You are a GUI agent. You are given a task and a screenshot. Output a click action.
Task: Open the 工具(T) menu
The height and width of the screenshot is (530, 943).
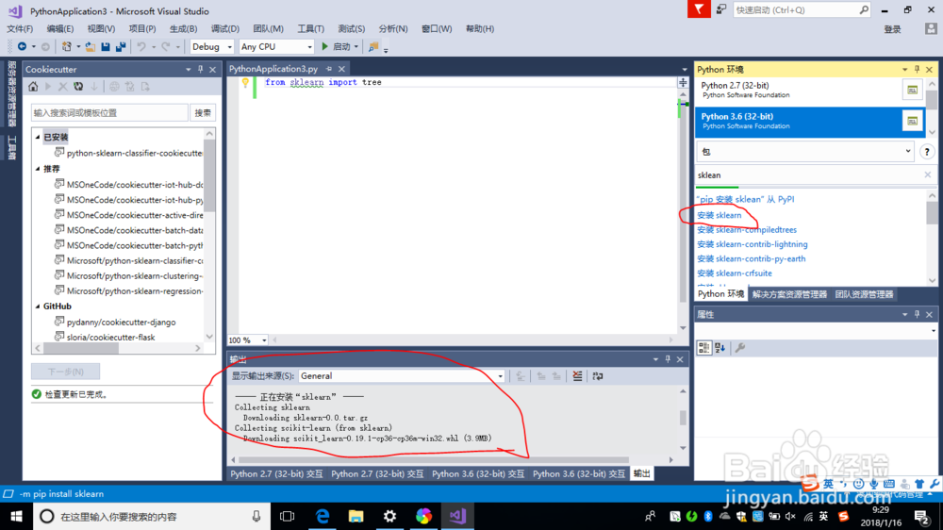tap(310, 28)
